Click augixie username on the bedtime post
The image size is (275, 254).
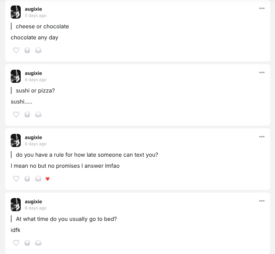(33, 202)
